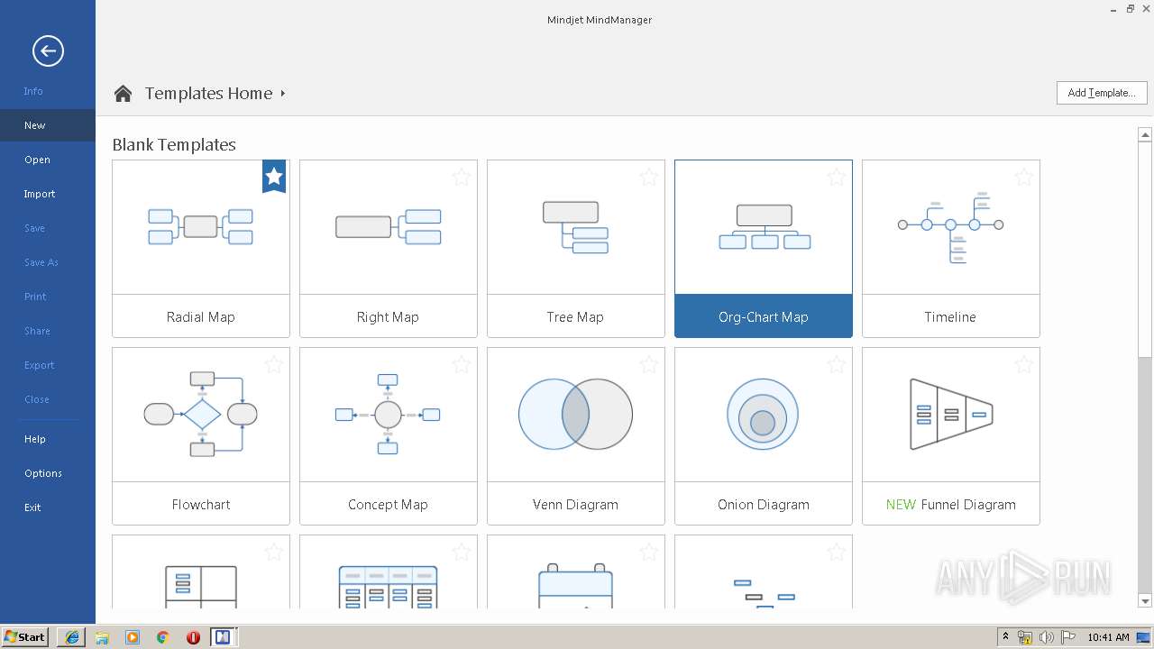Click the back arrow circle icon
1154x649 pixels.
click(48, 50)
